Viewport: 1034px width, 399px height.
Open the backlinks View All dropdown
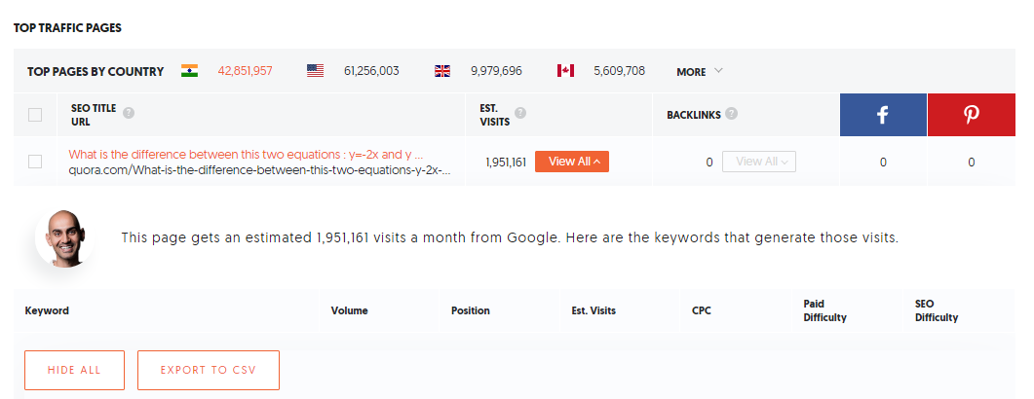click(x=758, y=162)
